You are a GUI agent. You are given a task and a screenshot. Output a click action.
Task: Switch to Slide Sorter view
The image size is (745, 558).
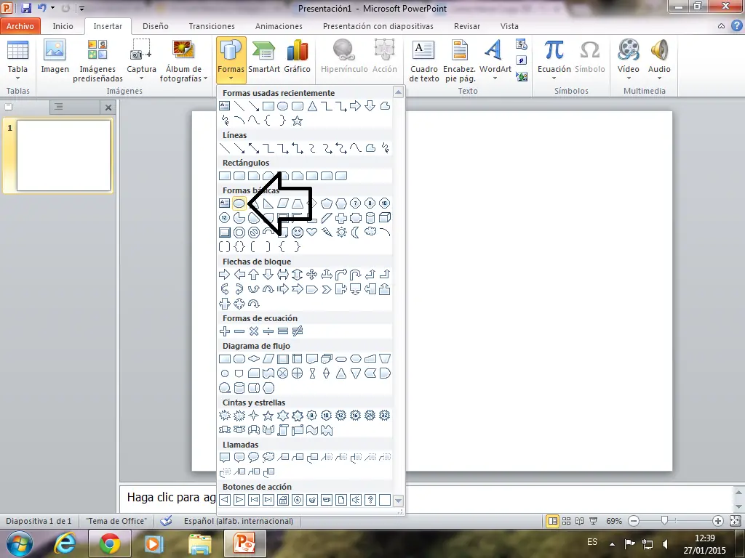coord(566,521)
